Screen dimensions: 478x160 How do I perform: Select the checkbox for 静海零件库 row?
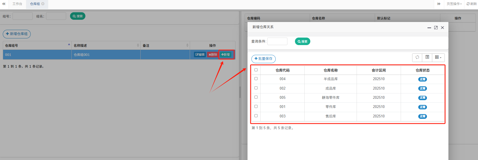click(x=256, y=97)
